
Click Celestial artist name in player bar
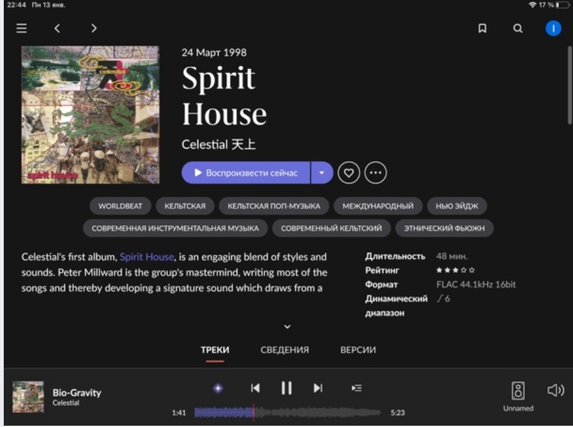[x=65, y=403]
